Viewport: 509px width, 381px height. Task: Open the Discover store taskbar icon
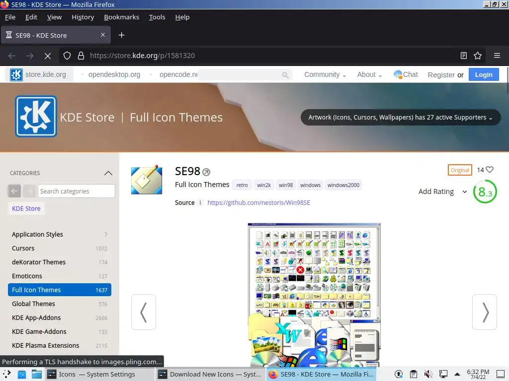coord(22,374)
